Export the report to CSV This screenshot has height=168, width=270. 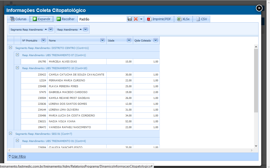click(201, 19)
